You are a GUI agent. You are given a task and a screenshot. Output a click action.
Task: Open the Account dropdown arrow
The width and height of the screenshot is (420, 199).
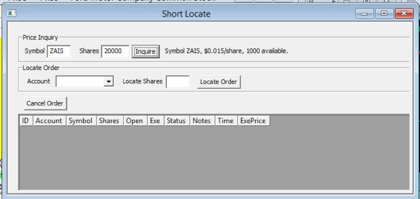[108, 81]
